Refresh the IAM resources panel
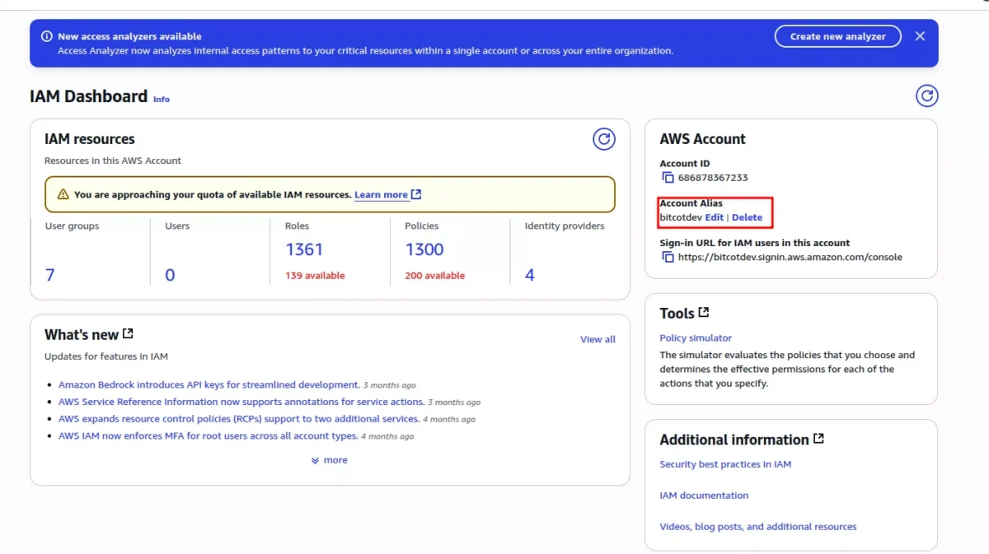 [604, 139]
